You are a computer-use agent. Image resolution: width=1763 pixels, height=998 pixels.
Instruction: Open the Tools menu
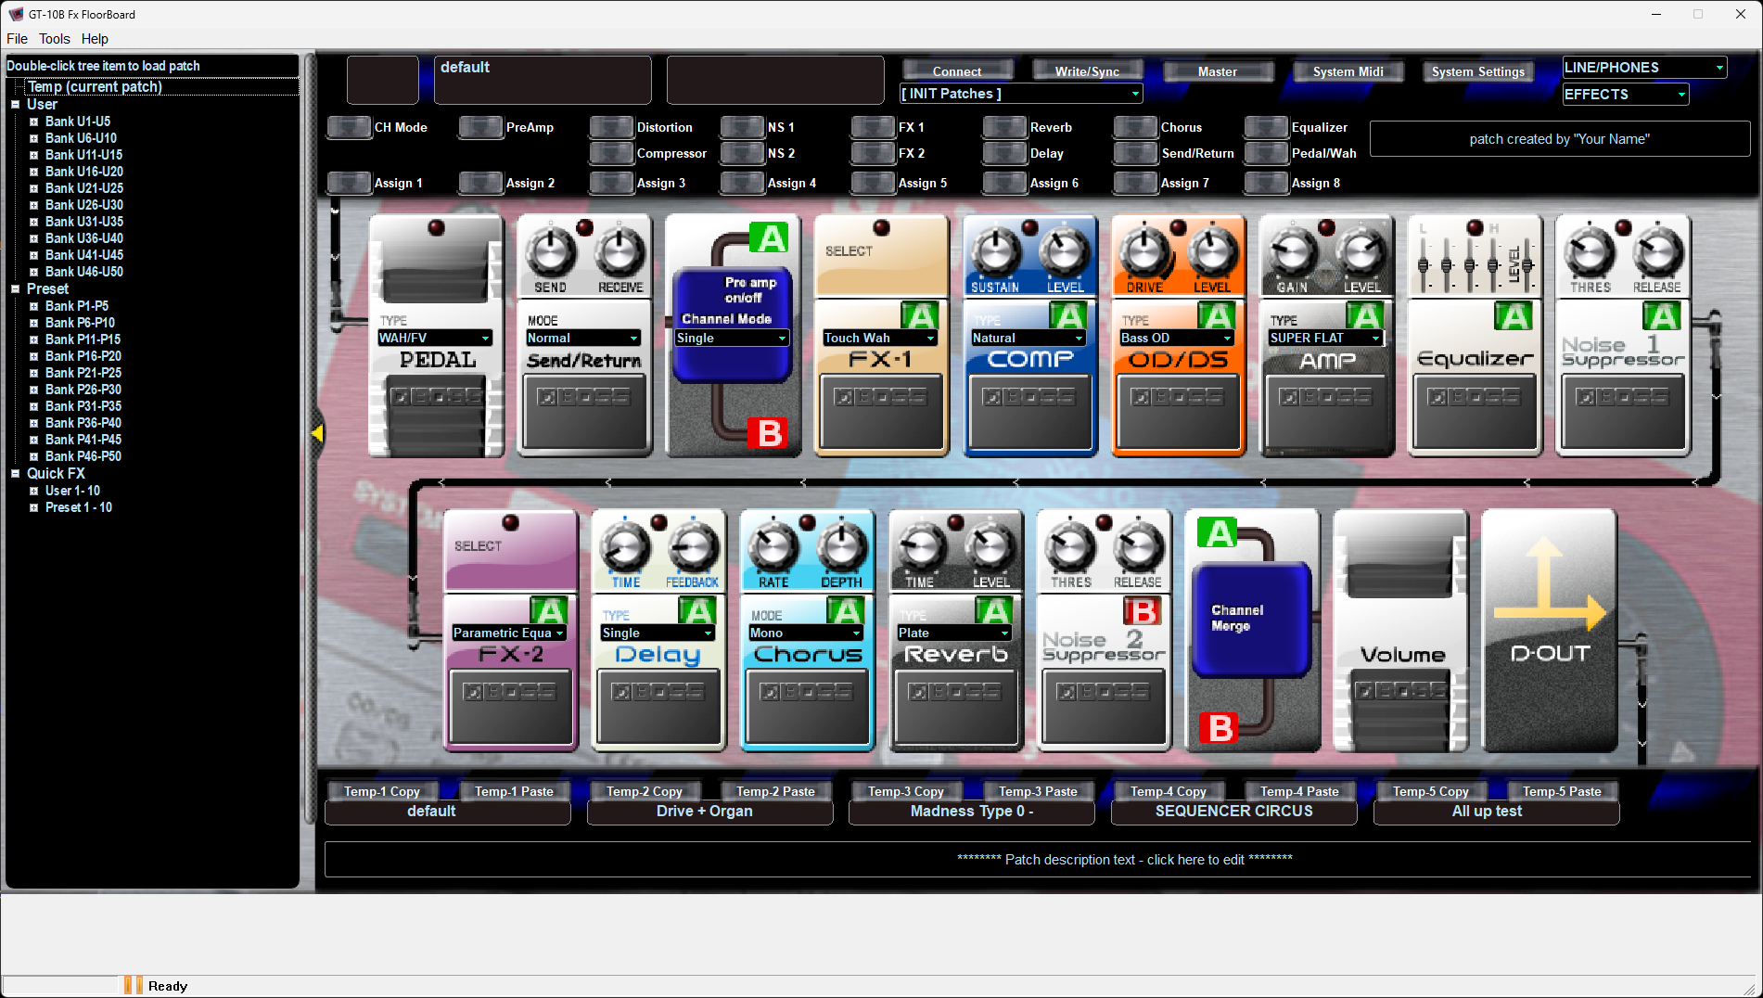pos(55,39)
